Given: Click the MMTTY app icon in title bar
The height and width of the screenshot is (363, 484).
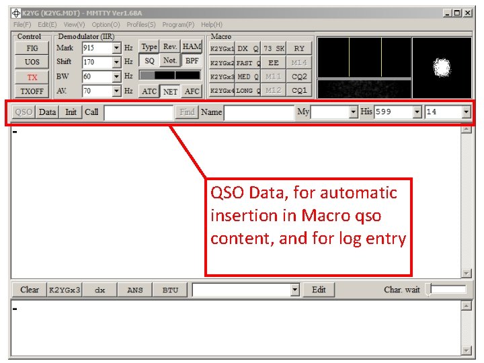Looking at the screenshot, I should tap(16, 13).
